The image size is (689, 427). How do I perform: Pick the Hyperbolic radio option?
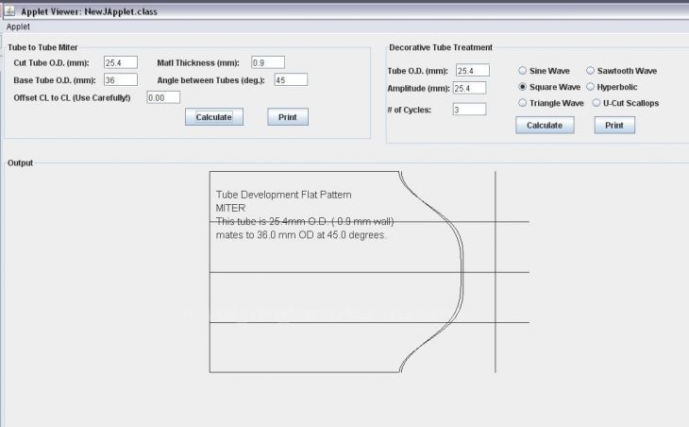coord(591,87)
